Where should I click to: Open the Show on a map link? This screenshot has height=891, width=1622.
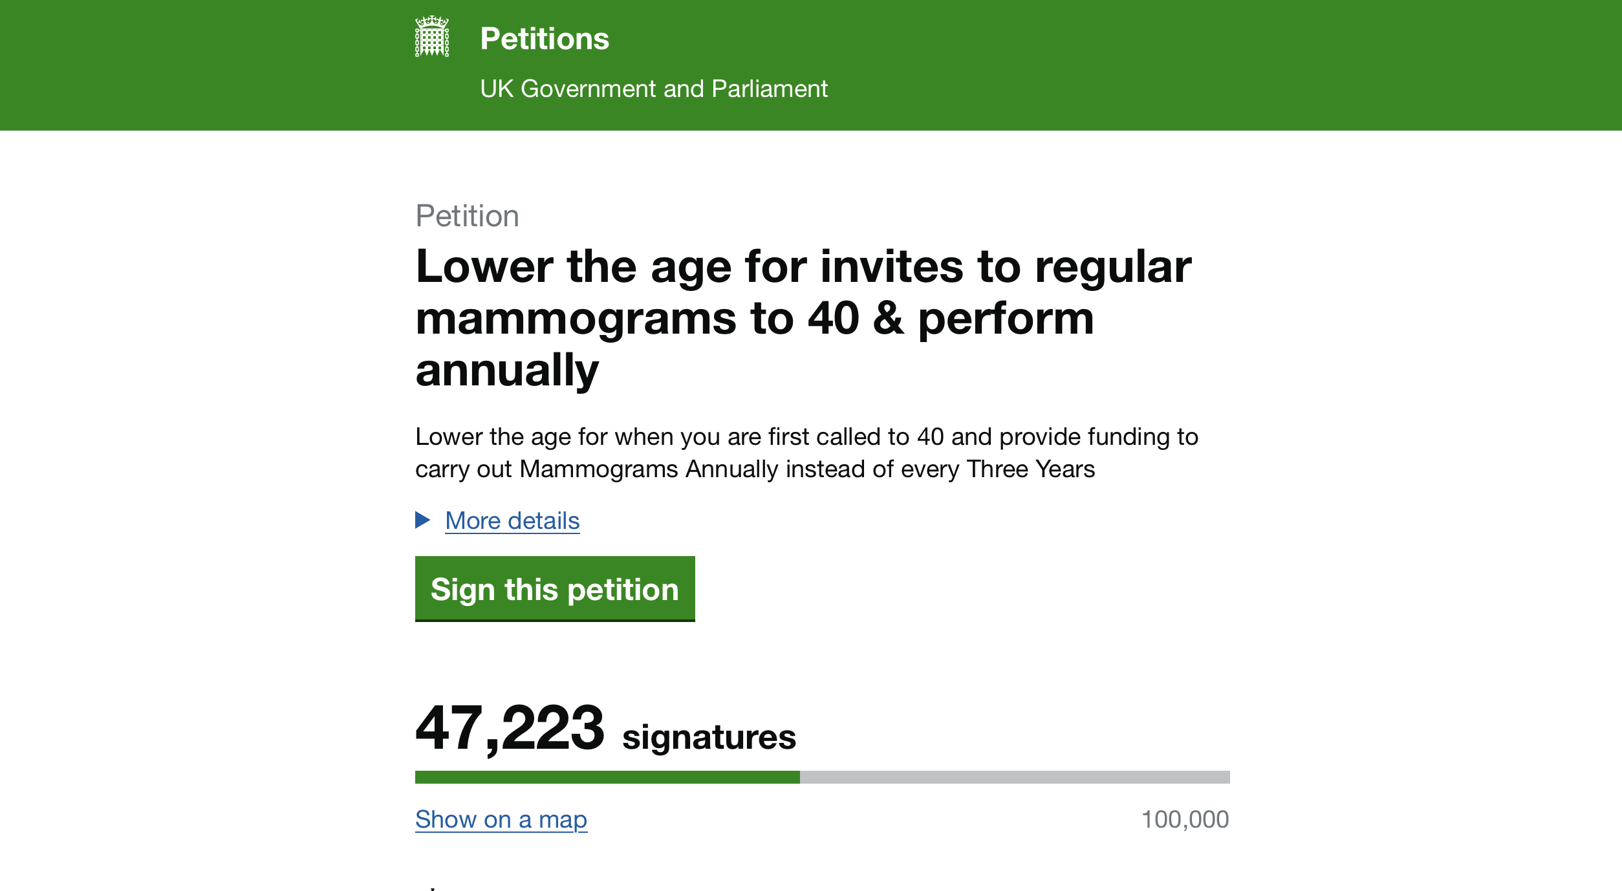tap(501, 819)
